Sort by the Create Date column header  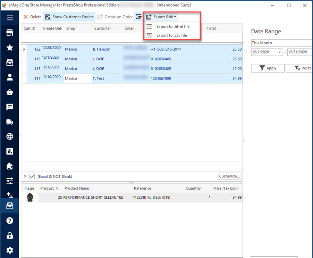tap(52, 28)
